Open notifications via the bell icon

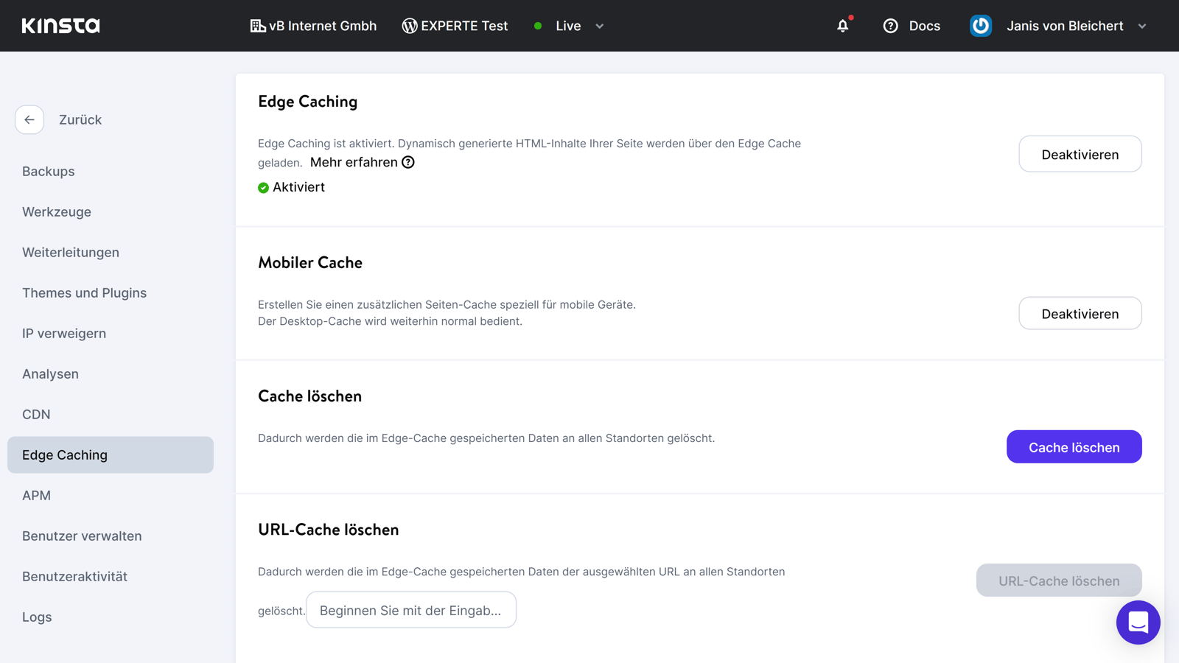coord(843,26)
